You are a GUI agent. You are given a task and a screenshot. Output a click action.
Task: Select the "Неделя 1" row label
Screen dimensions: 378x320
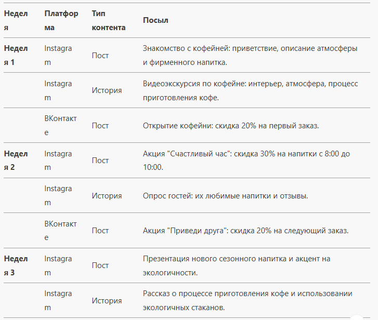click(16, 55)
